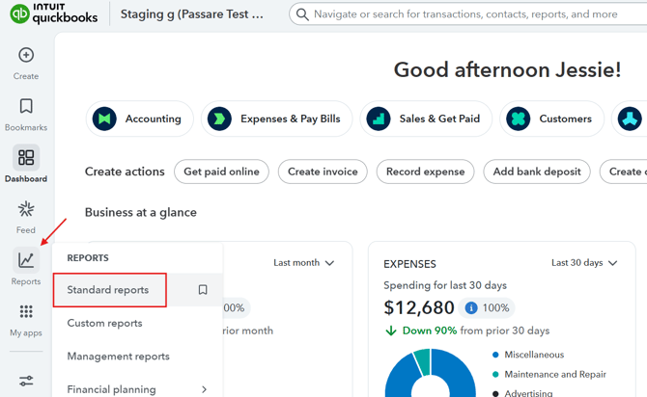
Task: Open the Feed sidebar icon
Action: (x=26, y=209)
